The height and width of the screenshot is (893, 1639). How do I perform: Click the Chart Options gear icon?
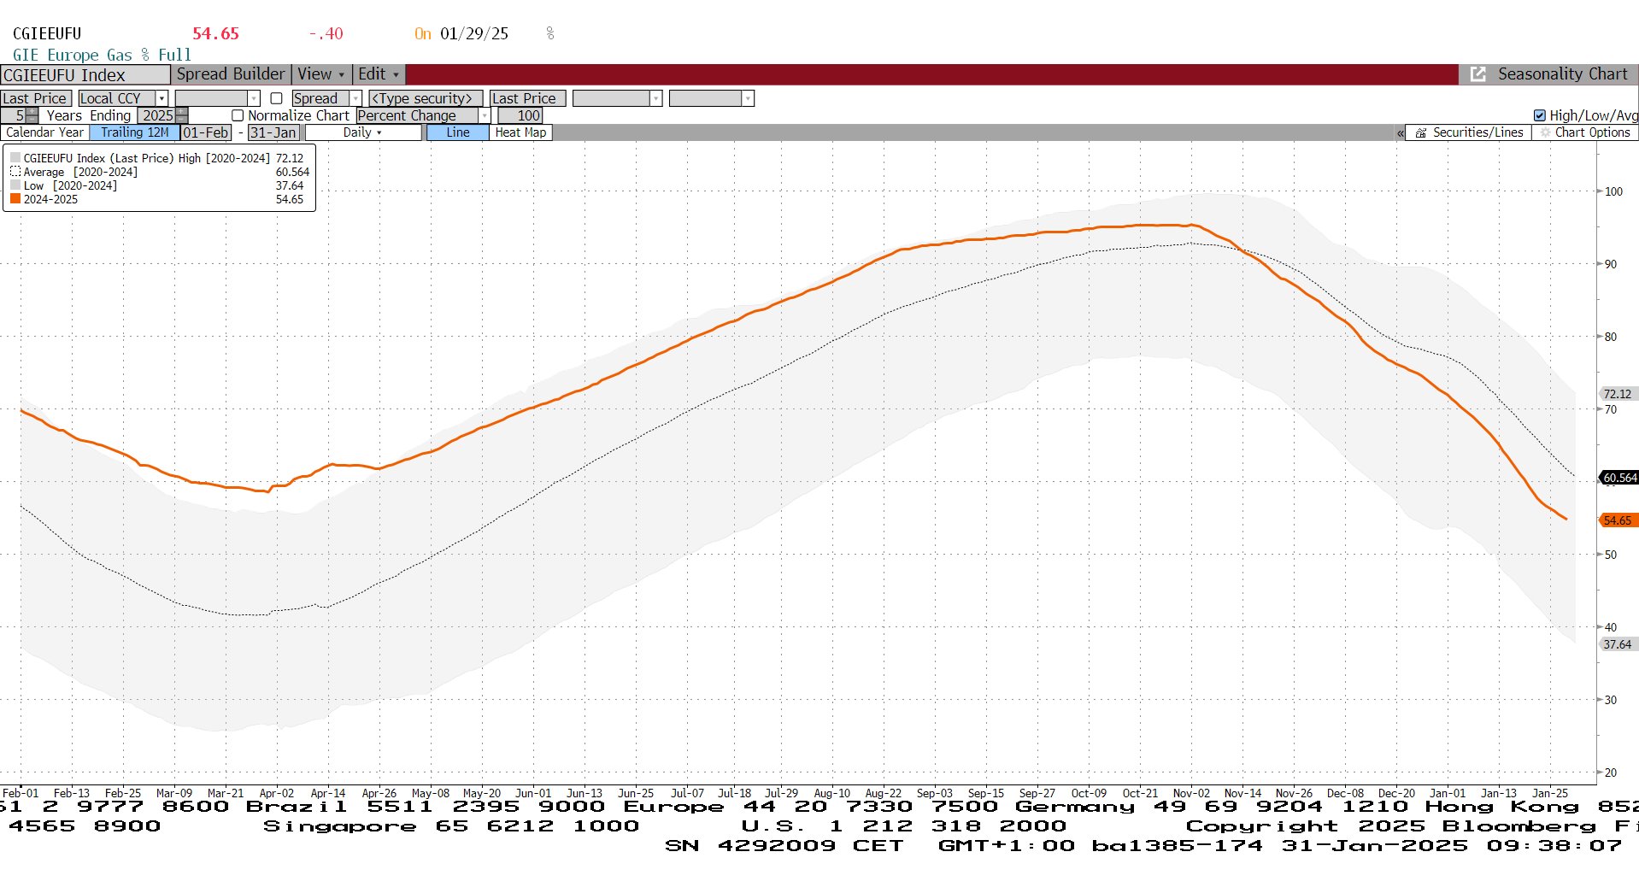[x=1545, y=133]
